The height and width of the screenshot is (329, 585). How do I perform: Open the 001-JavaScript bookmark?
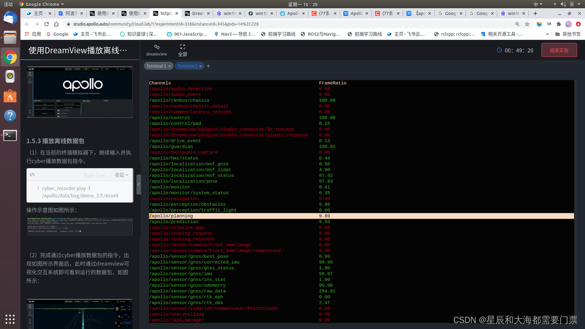point(187,34)
